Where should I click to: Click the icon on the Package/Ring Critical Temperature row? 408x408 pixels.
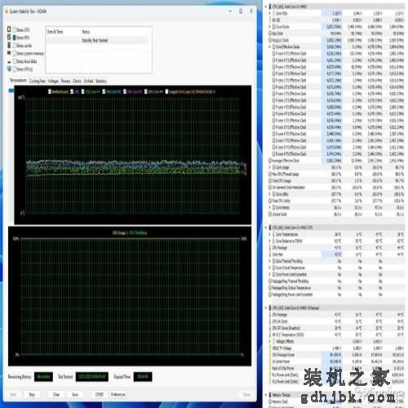tap(270, 288)
